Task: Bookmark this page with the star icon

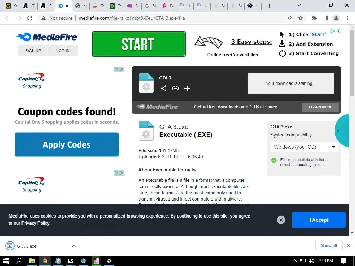Action: coord(300,18)
